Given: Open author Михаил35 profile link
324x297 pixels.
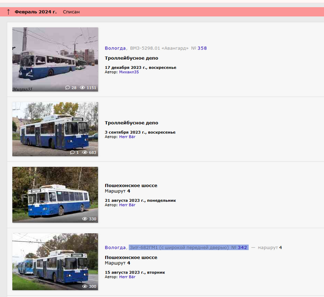Looking at the screenshot, I should [x=129, y=72].
